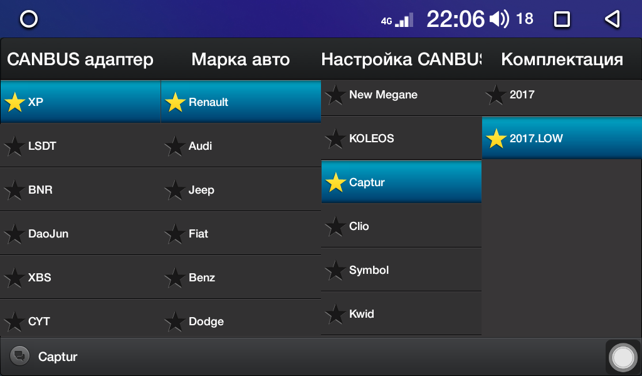
Task: Tap the volume speaker icon
Action: [499, 19]
